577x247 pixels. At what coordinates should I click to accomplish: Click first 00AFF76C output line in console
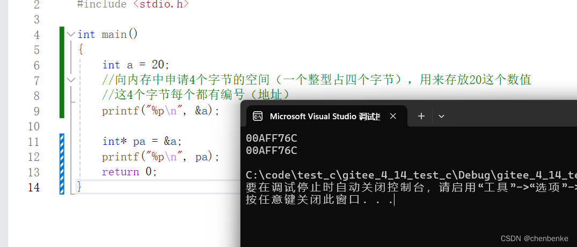pyautogui.click(x=272, y=138)
